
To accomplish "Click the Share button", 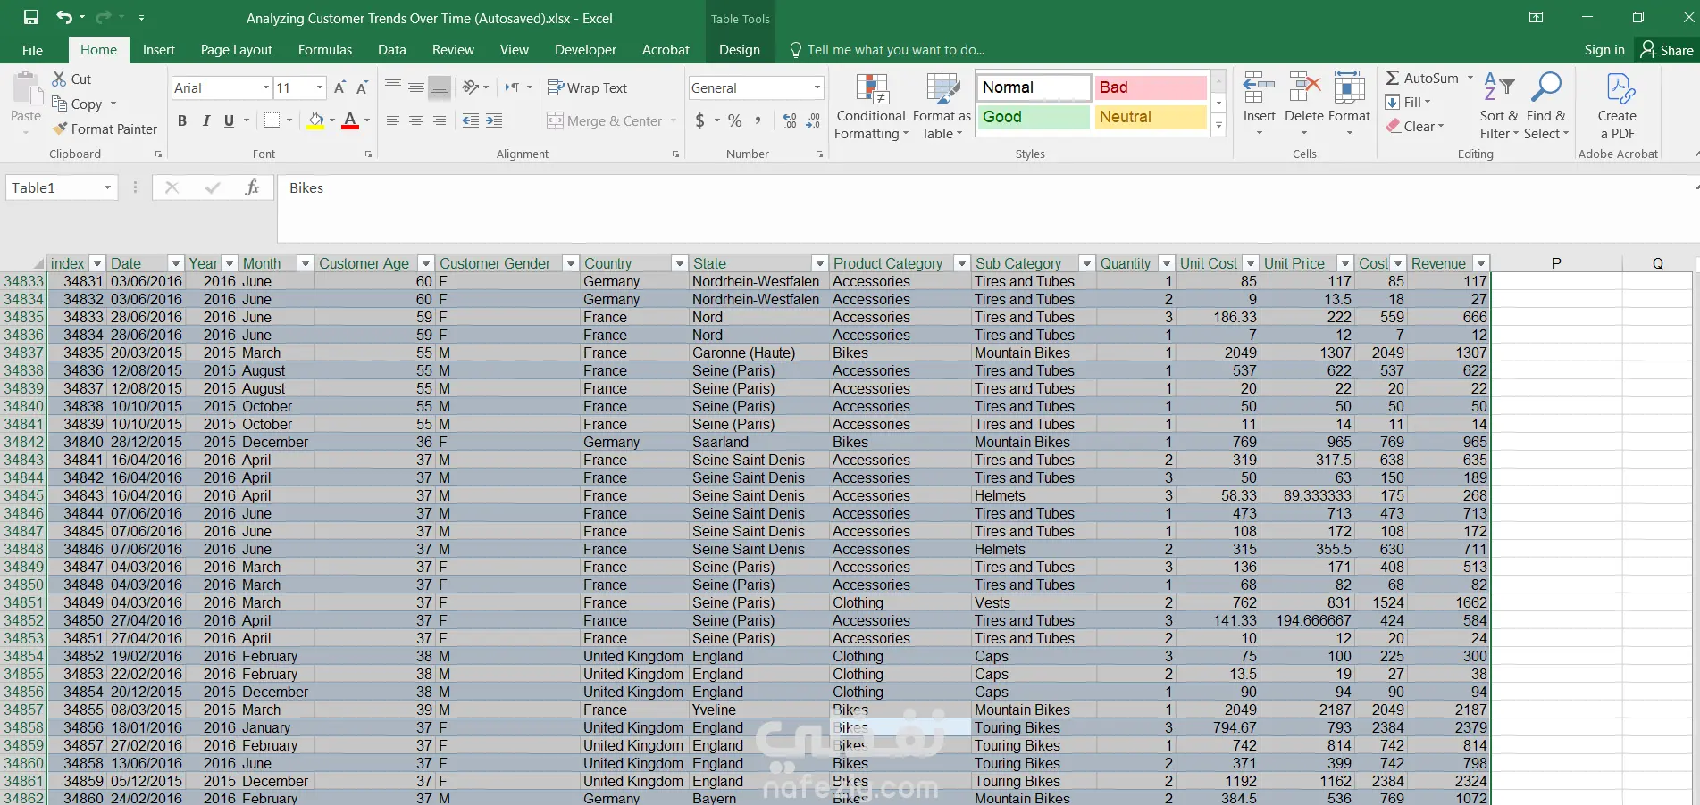I will click(1667, 50).
